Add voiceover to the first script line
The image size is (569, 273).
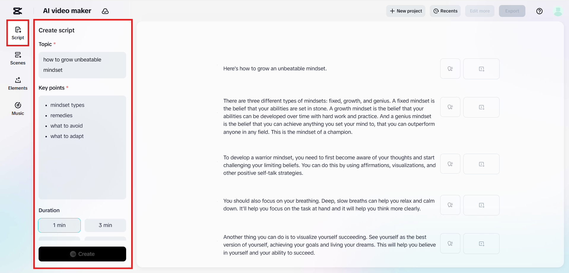pyautogui.click(x=450, y=69)
